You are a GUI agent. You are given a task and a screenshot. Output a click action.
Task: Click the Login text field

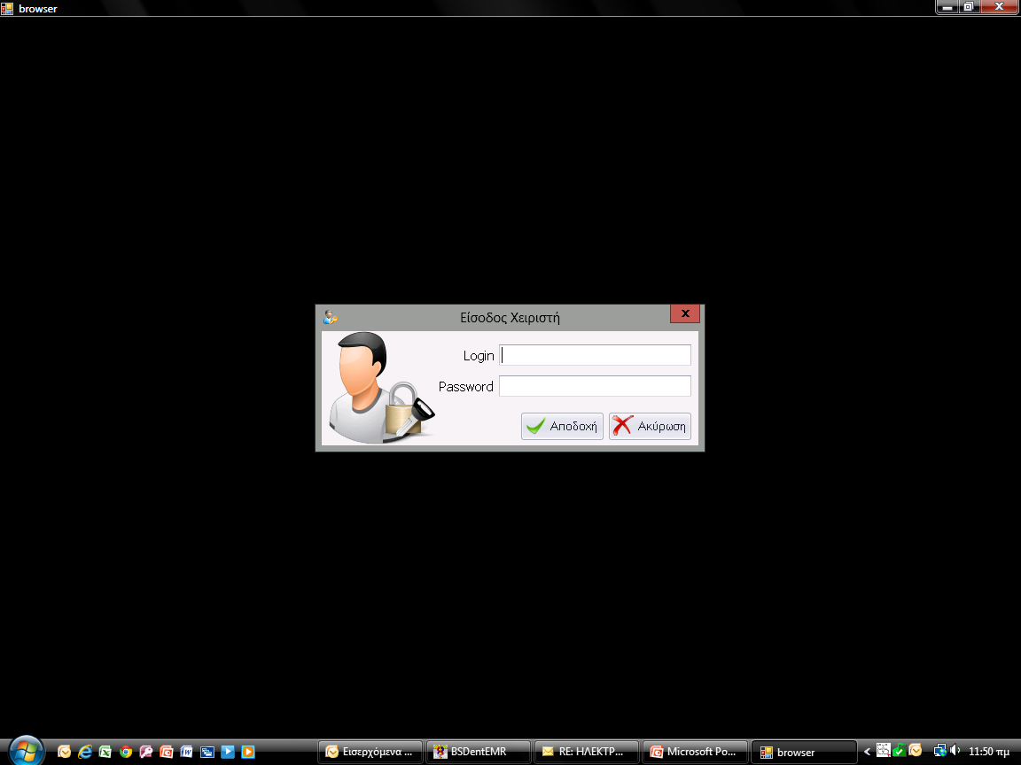pos(595,355)
